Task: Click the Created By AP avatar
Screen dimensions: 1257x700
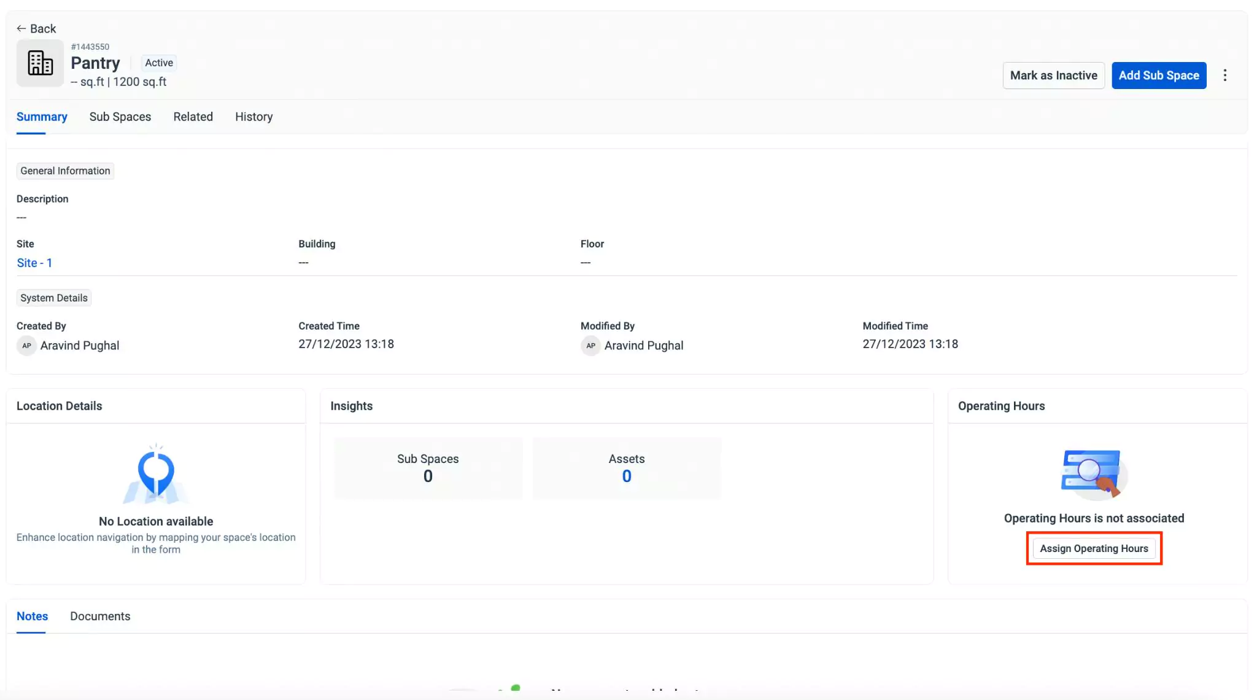Action: pyautogui.click(x=26, y=346)
